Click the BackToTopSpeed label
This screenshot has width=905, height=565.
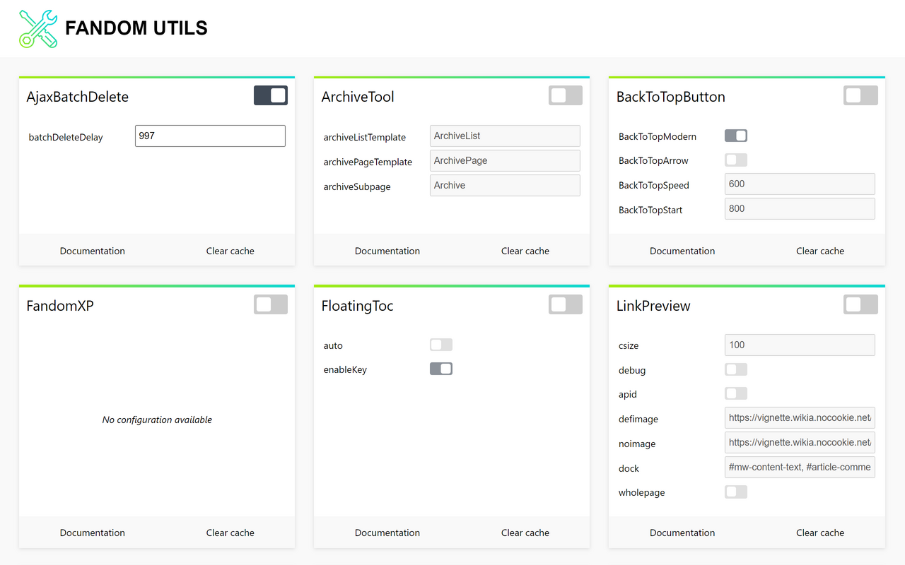point(654,185)
